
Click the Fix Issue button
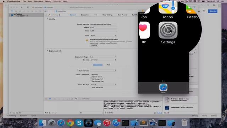pos(94,46)
